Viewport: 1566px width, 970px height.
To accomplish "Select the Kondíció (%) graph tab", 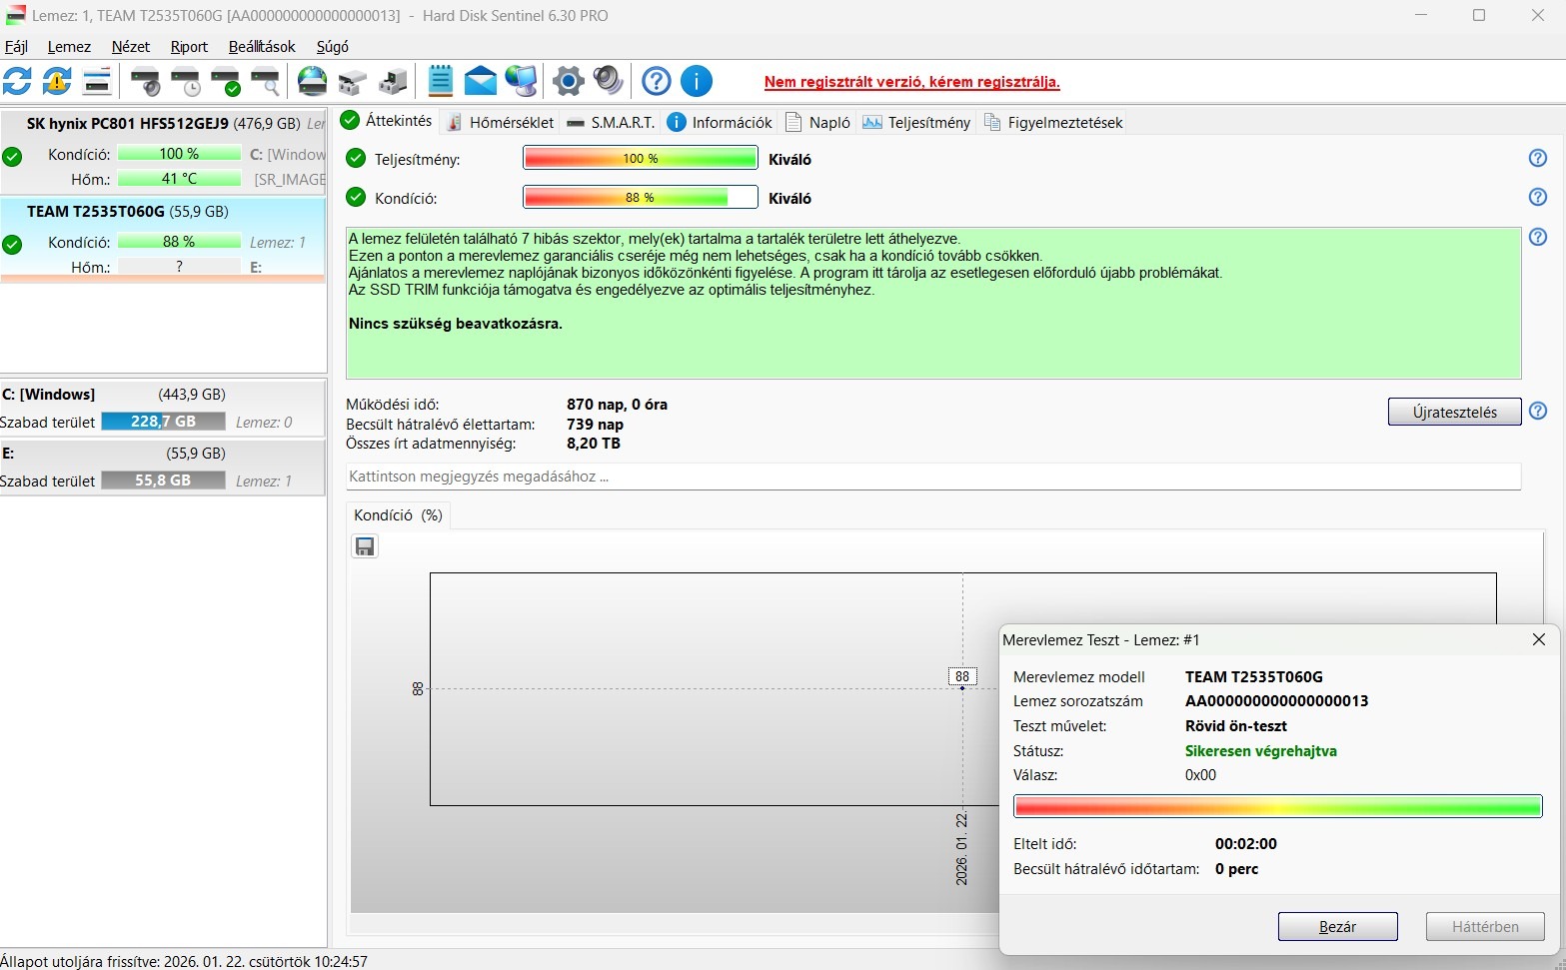I will (x=398, y=515).
